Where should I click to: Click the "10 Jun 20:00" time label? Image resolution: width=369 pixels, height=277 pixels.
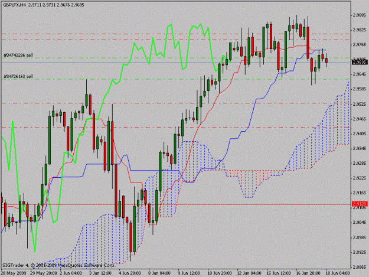tap(220, 273)
